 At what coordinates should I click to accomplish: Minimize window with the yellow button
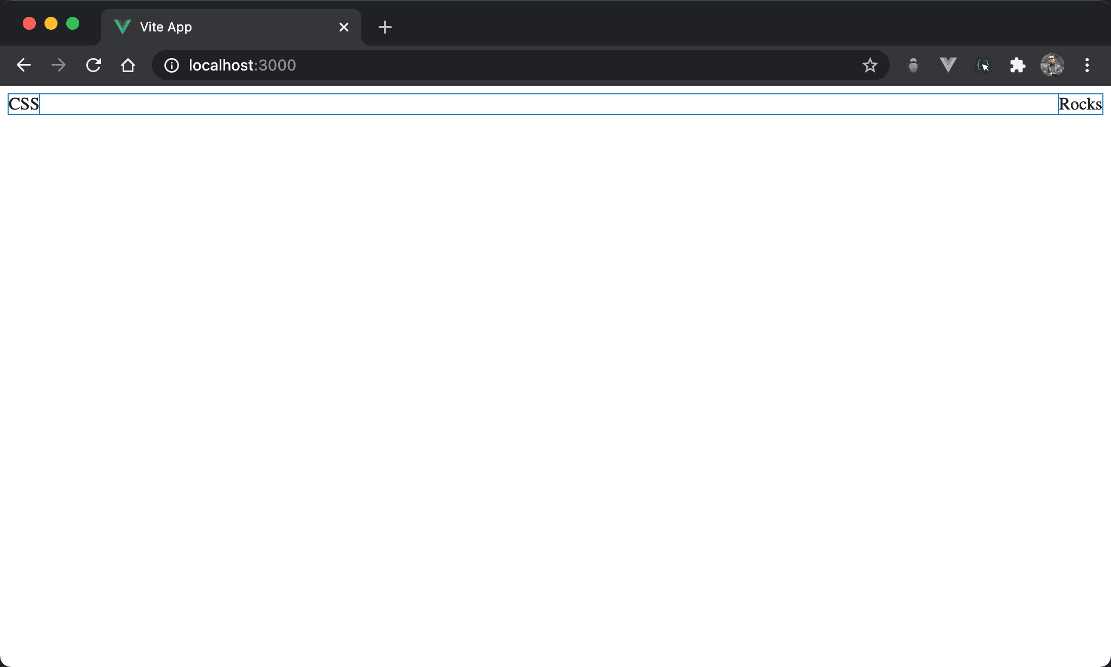(51, 24)
